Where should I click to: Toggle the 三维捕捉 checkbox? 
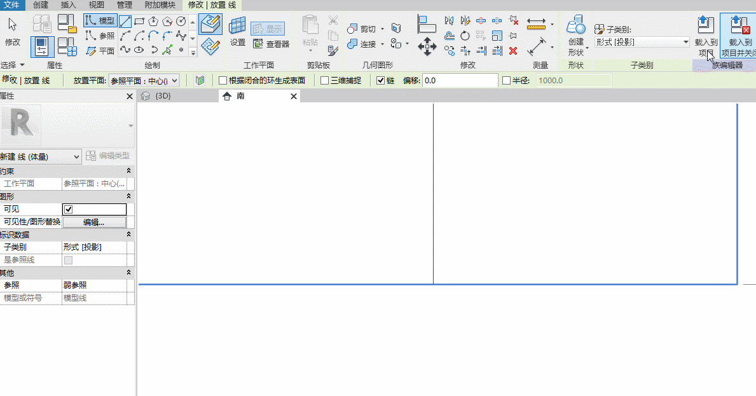coord(324,81)
